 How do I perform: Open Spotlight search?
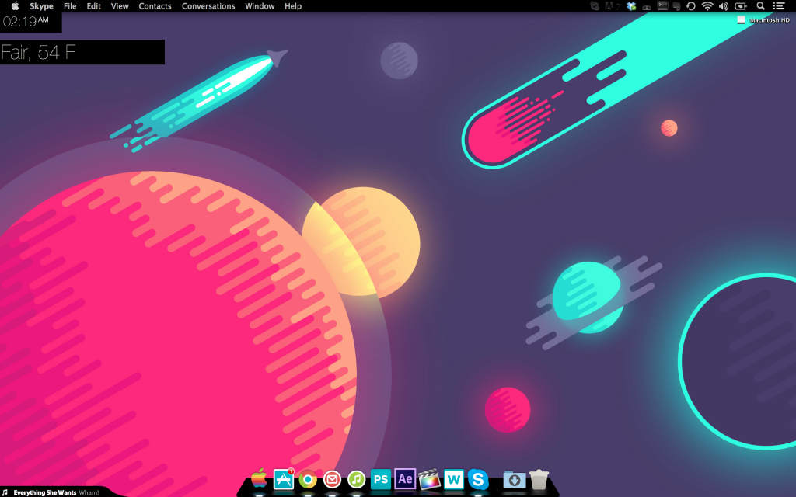click(760, 6)
